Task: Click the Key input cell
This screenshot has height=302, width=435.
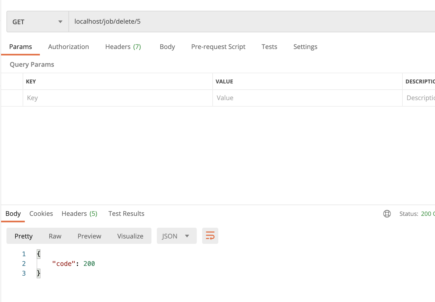Action: point(118,98)
